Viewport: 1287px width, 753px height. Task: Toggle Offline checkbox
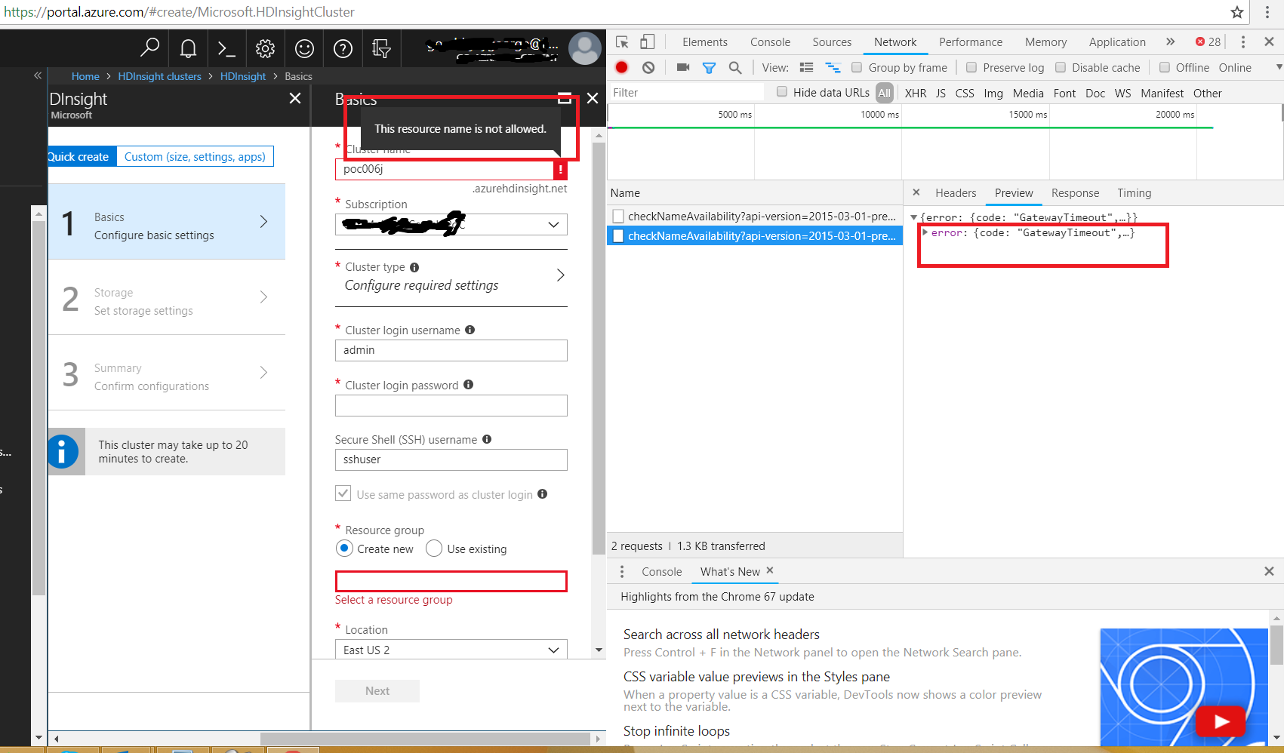[x=1165, y=67]
